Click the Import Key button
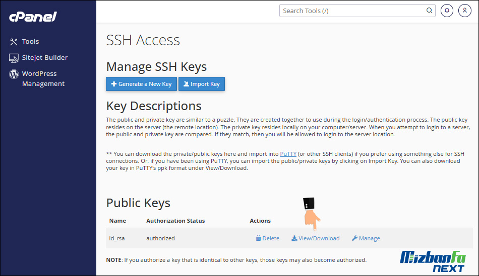The width and height of the screenshot is (479, 276). pyautogui.click(x=202, y=84)
